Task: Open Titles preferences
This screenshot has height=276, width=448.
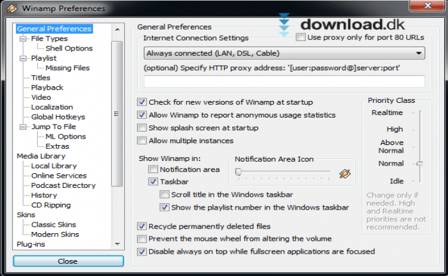Action: pos(40,77)
